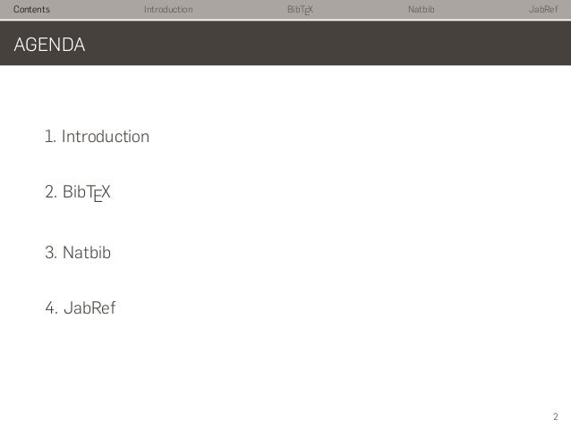Image resolution: width=571 pixels, height=428 pixels.
Task: Click gray bar between Contents and Introduction
Action: point(97,9)
